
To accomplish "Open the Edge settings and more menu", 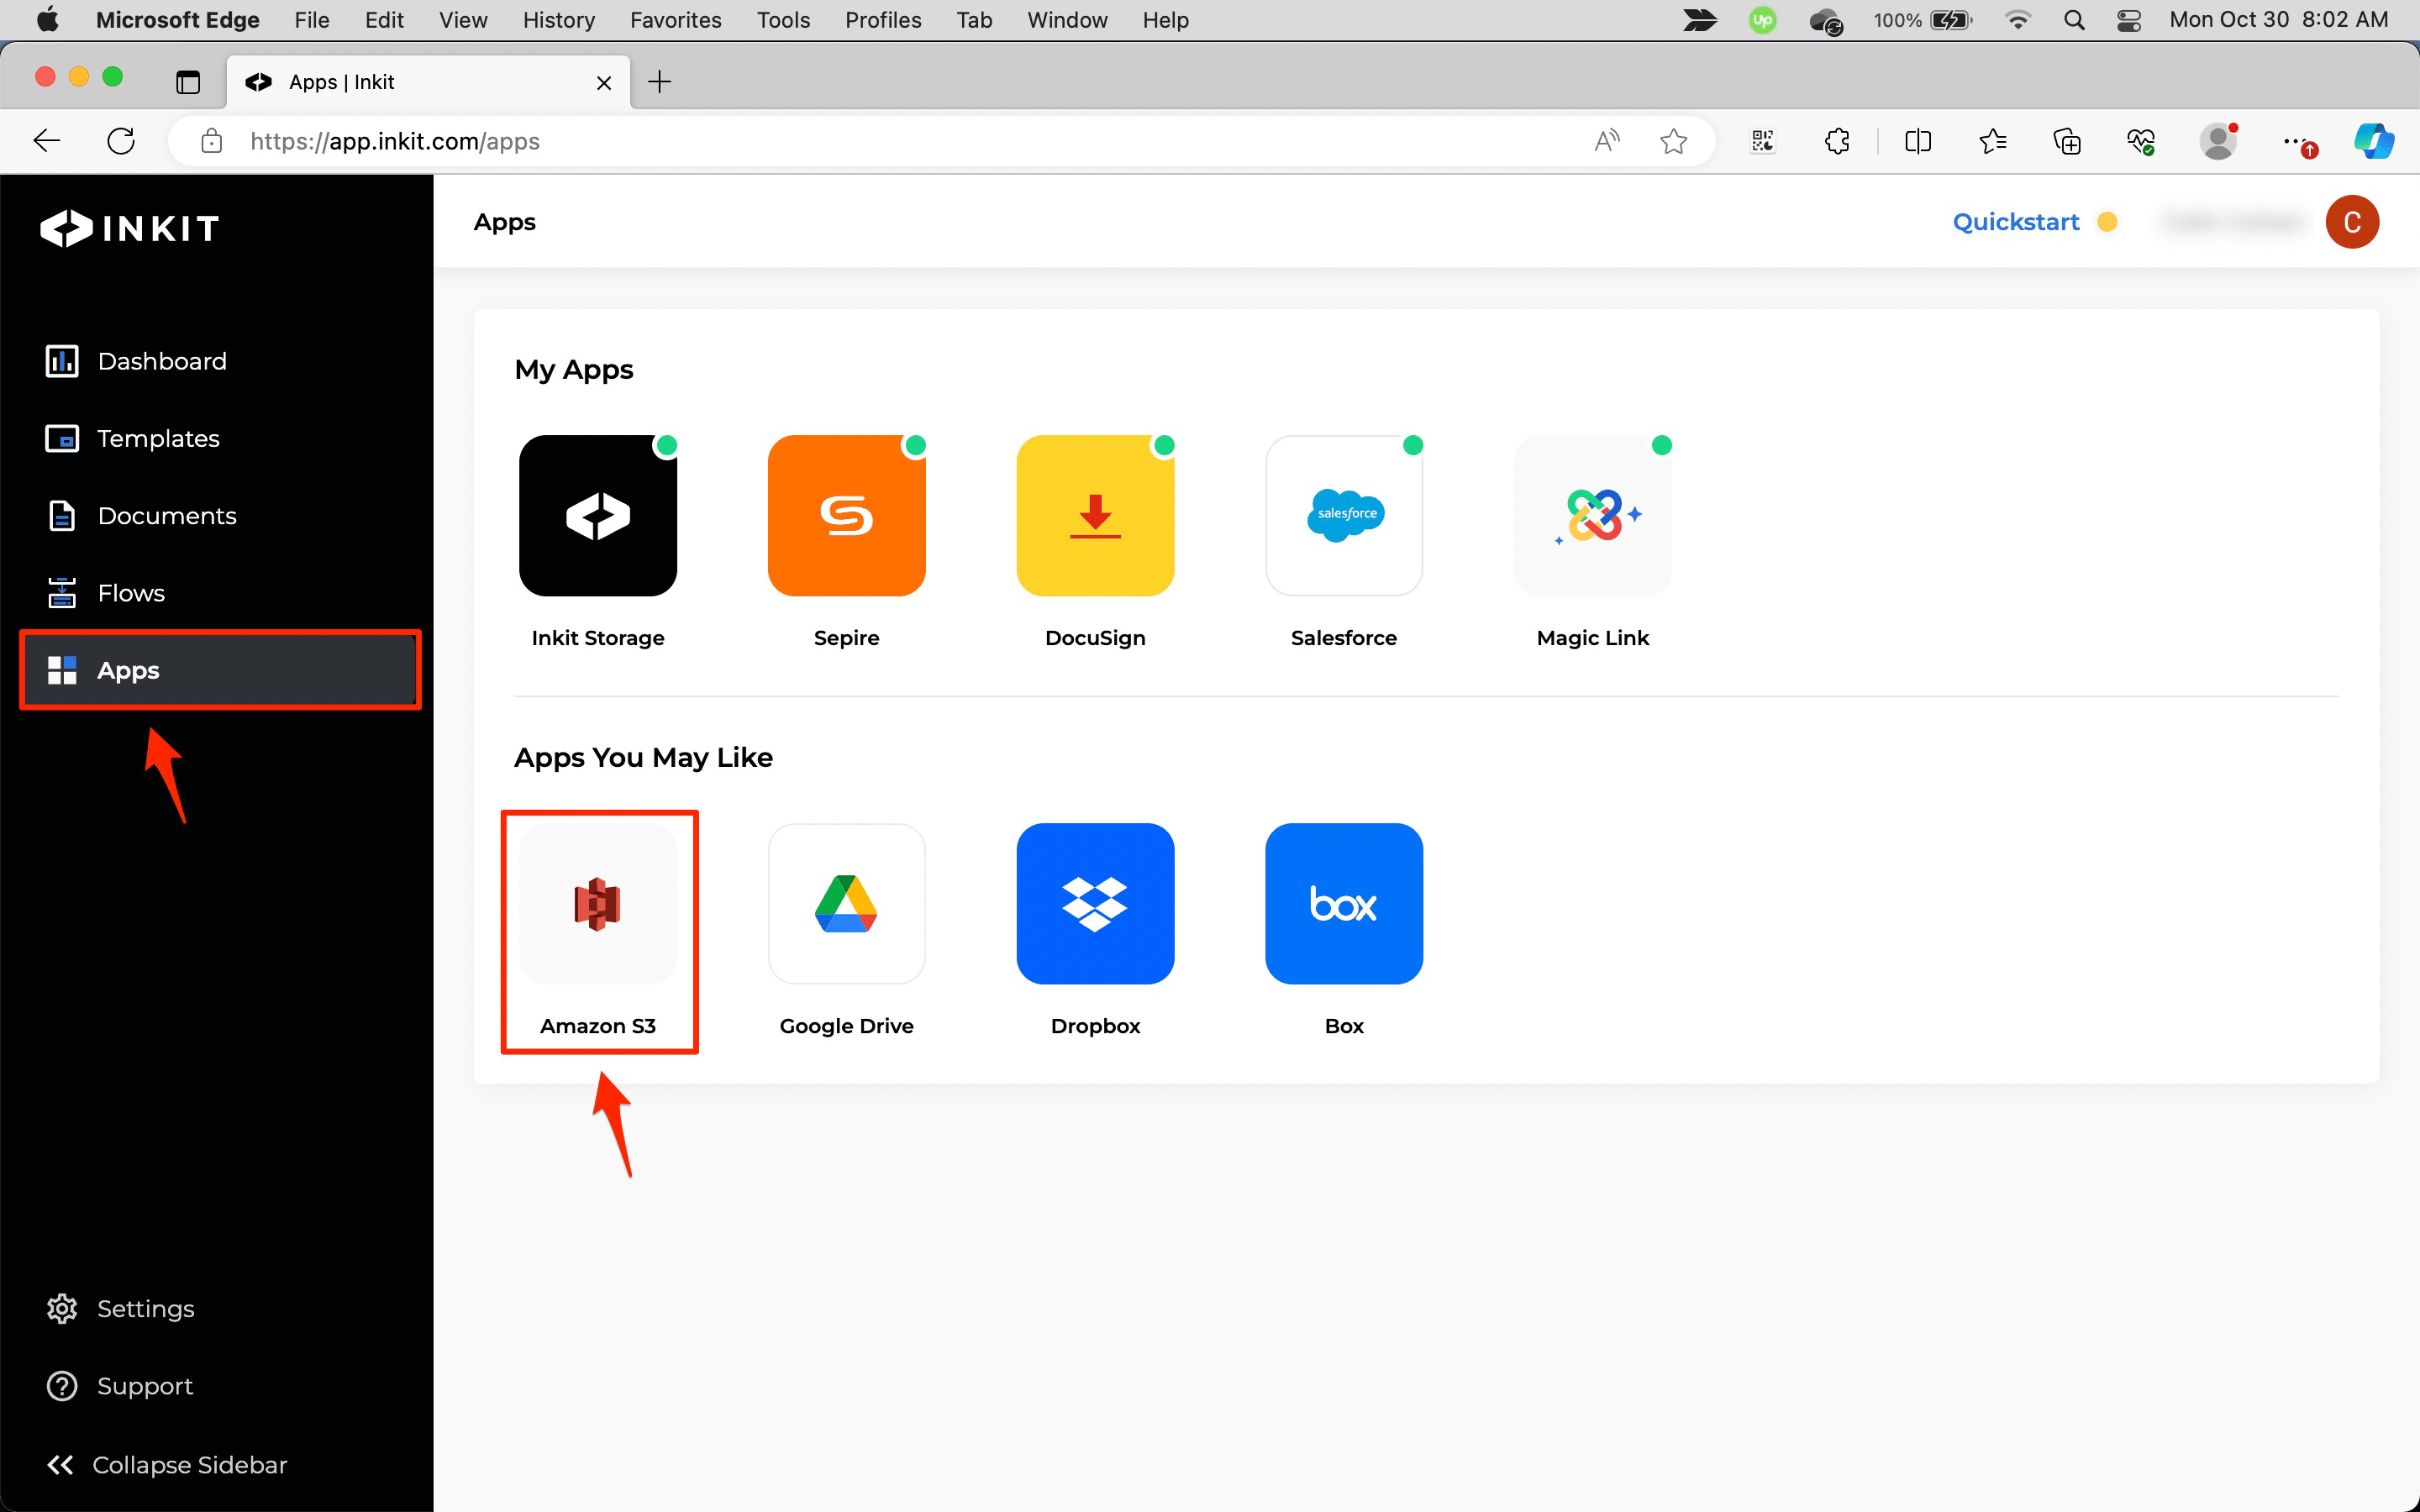I will pyautogui.click(x=2297, y=141).
